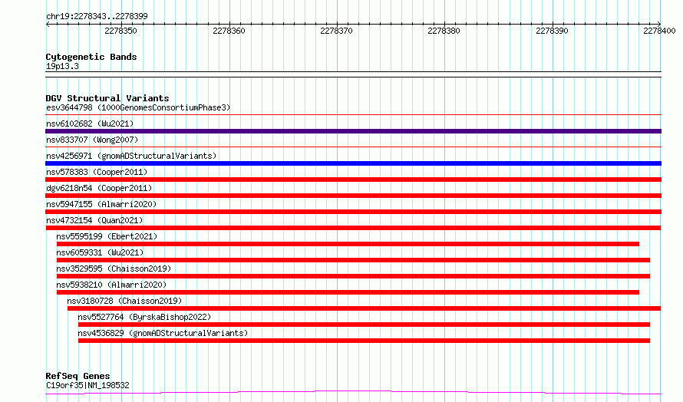Screen dimensions: 683x402
Task: Select the nsv5527764 (ByrskaBishop2022) label
Action: click(144, 317)
